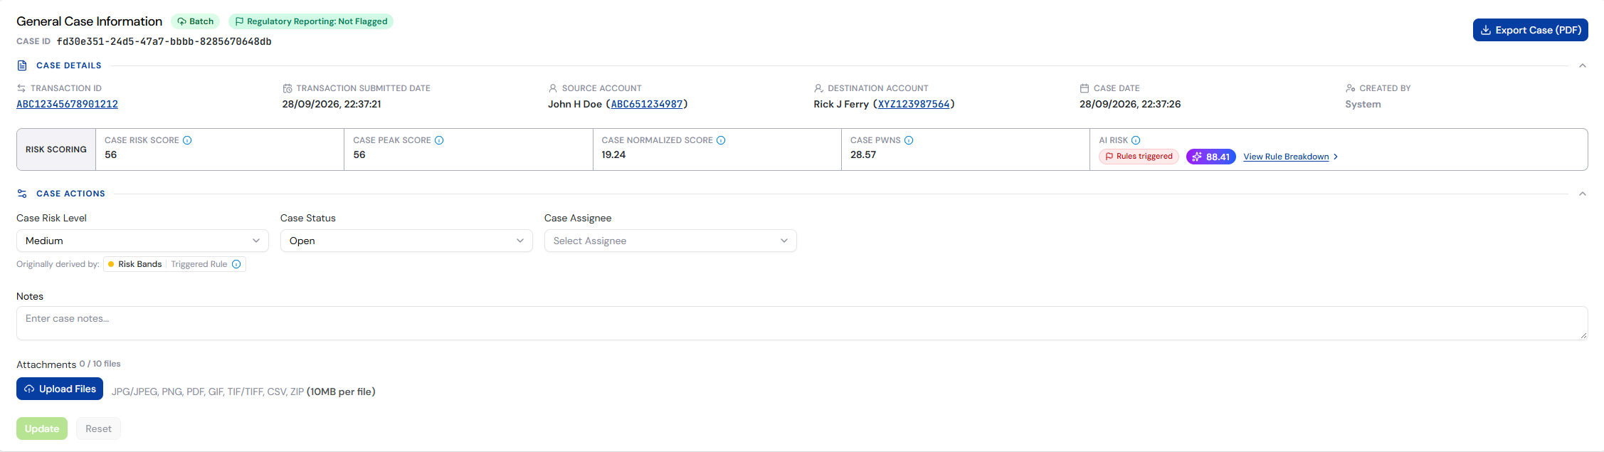1604x452 pixels.
Task: Click the Transaction Submitted Date calendar icon
Action: (287, 88)
